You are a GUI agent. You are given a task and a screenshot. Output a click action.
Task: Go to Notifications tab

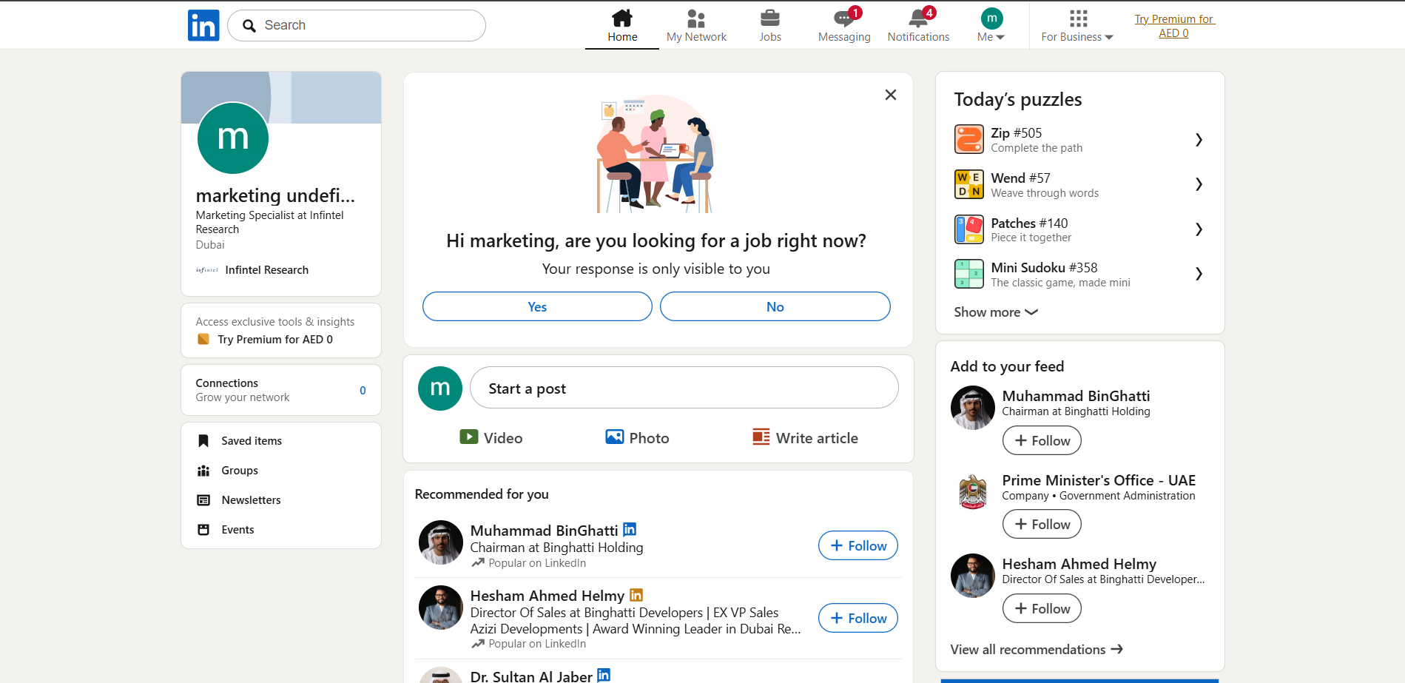tap(918, 25)
